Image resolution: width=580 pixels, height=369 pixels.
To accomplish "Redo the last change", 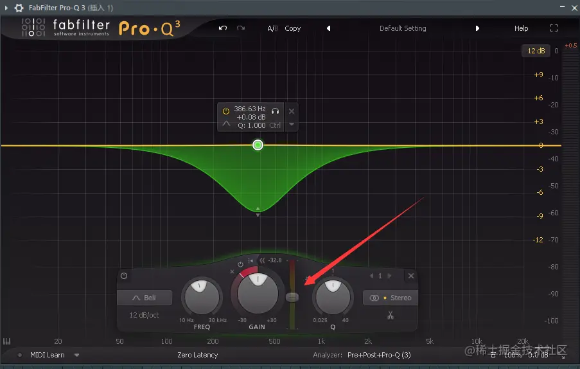I will click(x=241, y=28).
